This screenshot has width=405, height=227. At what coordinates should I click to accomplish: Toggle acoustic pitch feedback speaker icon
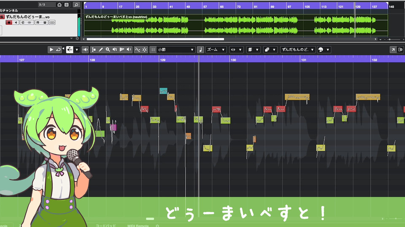tap(85, 50)
